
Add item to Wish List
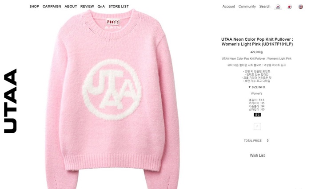click(x=257, y=155)
